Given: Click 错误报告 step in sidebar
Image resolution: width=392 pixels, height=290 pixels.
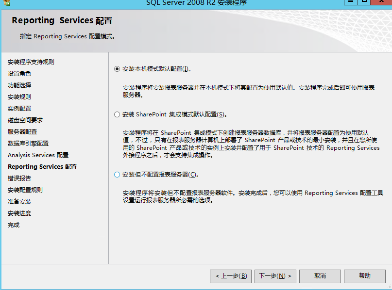Looking at the screenshot, I should point(19,178).
